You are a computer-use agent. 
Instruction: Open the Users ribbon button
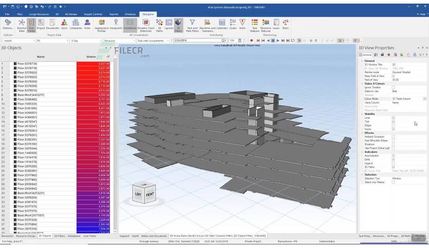(x=64, y=25)
